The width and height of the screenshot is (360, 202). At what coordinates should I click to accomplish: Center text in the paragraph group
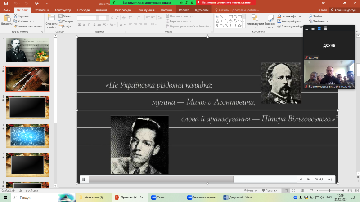coord(136,25)
